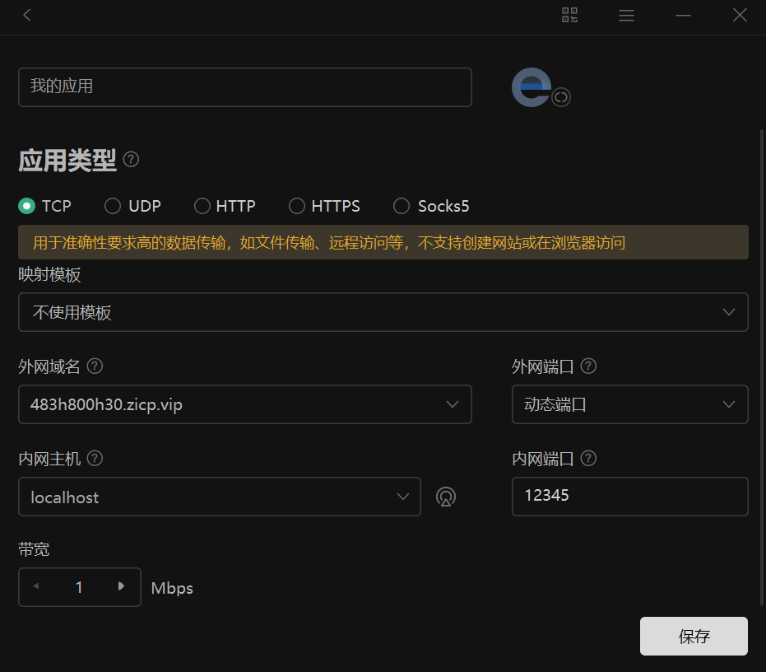Click help icon next to 内网端口
This screenshot has width=766, height=672.
coord(588,459)
